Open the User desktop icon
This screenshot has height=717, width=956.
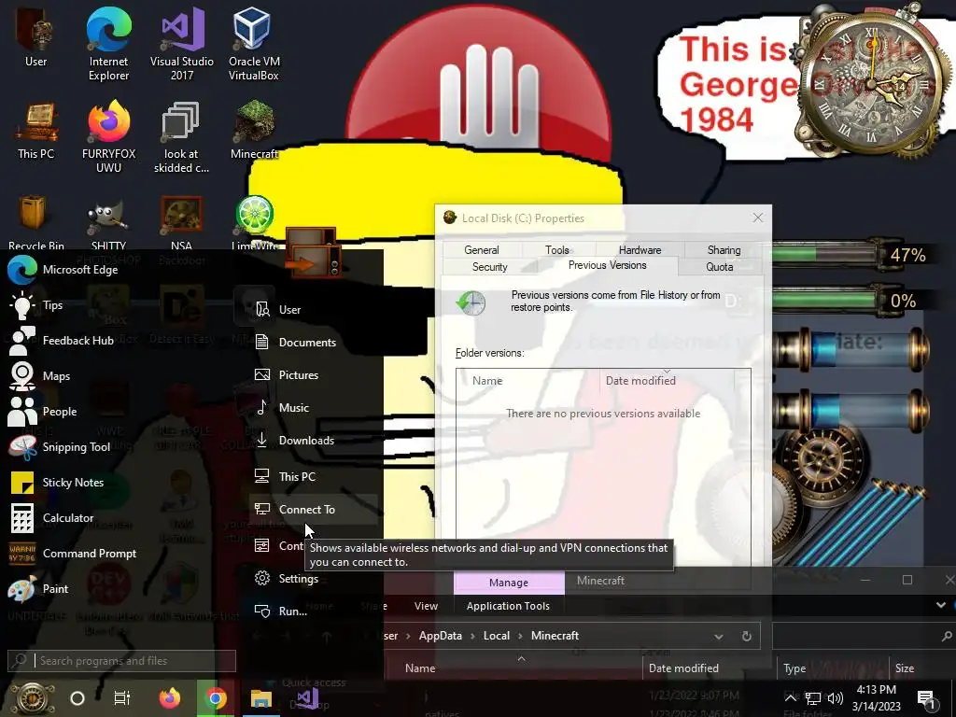pyautogui.click(x=35, y=35)
